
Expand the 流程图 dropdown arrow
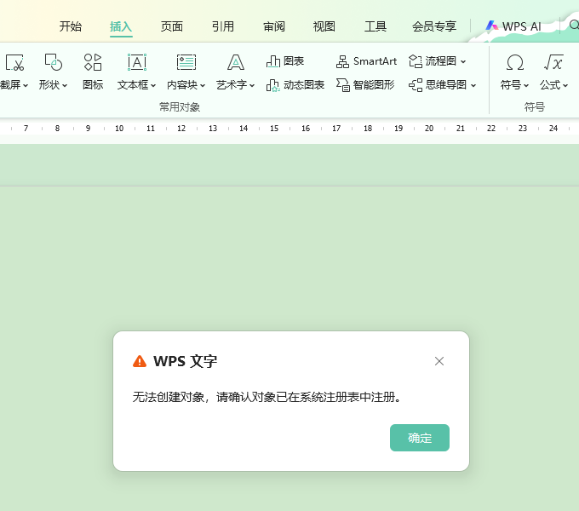coord(463,61)
